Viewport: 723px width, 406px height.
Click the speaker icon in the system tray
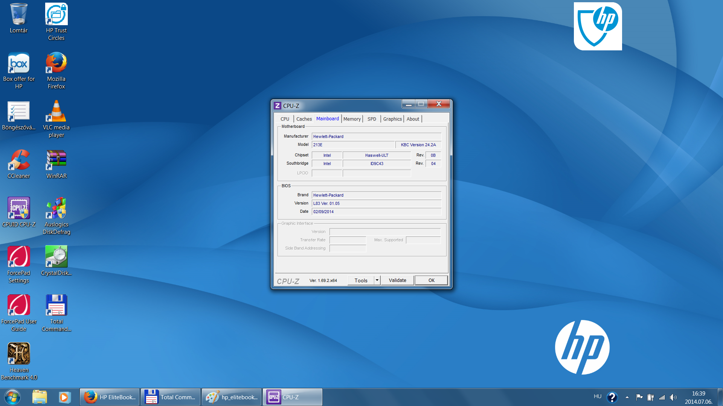[674, 397]
